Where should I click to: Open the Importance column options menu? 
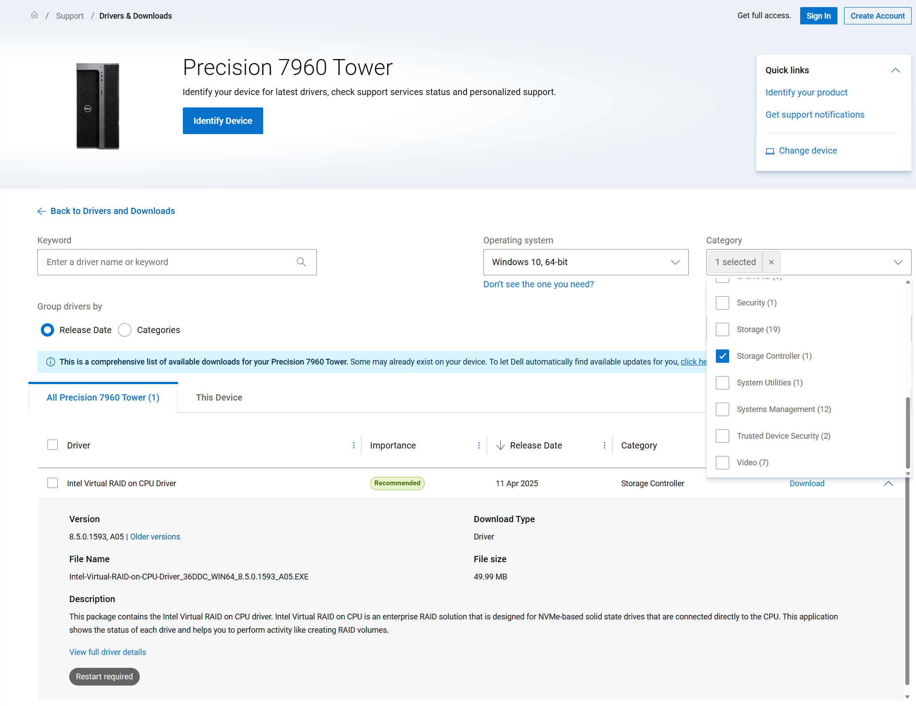[479, 445]
